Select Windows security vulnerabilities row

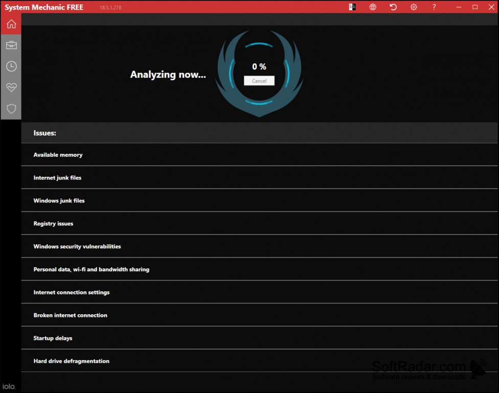[259, 246]
